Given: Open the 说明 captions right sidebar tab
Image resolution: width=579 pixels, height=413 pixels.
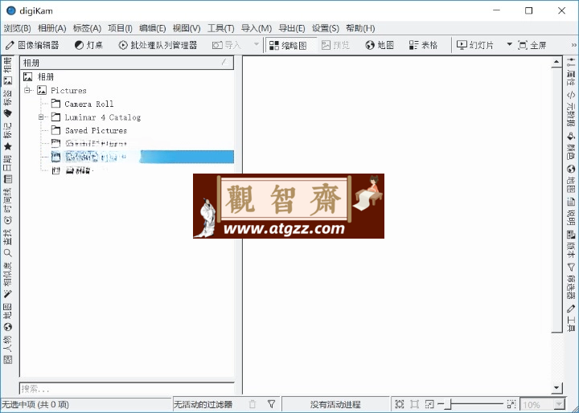Looking at the screenshot, I should [x=571, y=211].
